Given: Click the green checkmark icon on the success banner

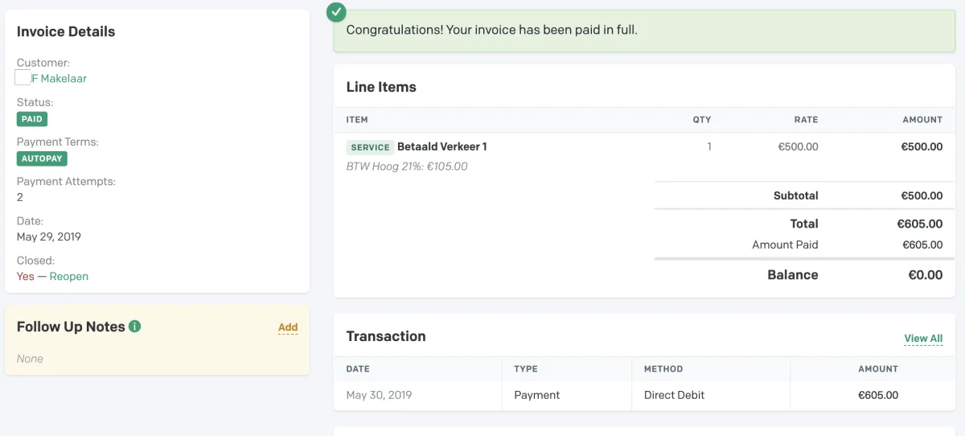Looking at the screenshot, I should (337, 12).
